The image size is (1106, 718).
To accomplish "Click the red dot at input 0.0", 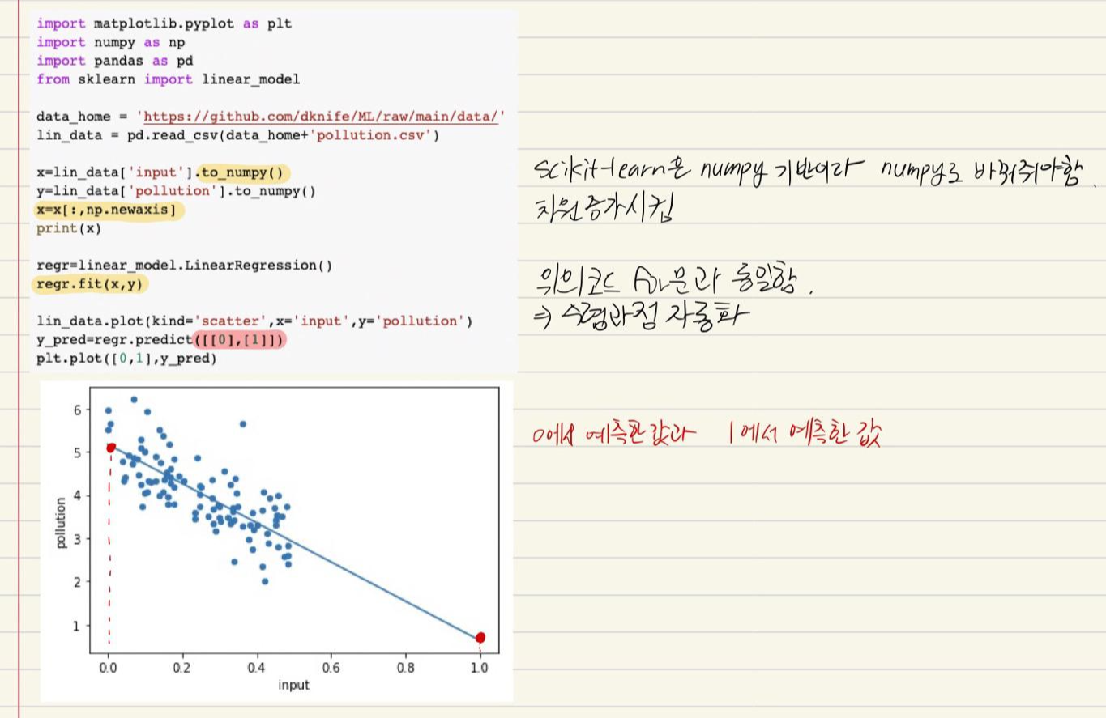I will tap(111, 448).
